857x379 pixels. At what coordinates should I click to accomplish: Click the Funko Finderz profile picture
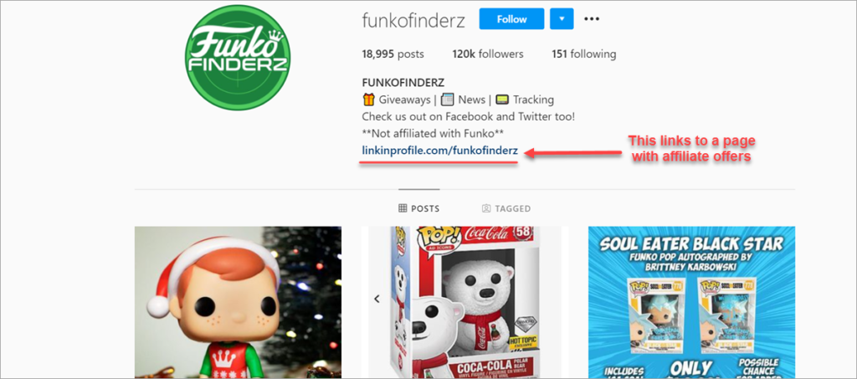[x=238, y=58]
